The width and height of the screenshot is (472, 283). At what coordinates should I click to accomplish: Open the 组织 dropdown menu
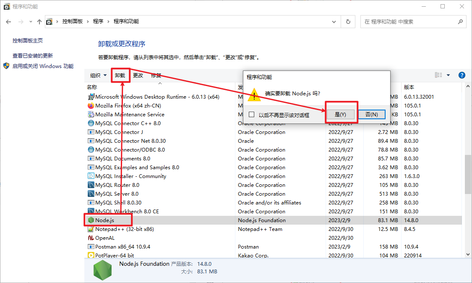click(98, 75)
